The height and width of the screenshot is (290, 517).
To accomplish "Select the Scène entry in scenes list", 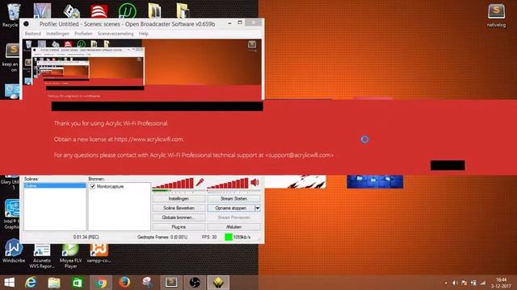I will (55, 186).
